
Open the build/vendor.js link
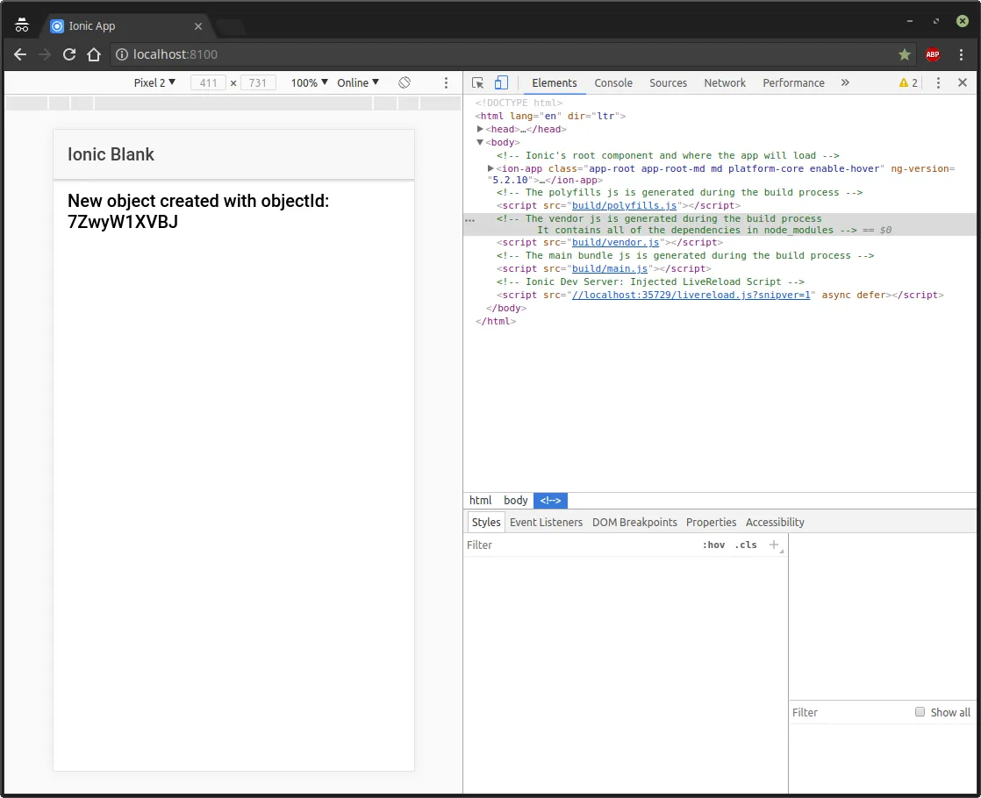point(615,242)
